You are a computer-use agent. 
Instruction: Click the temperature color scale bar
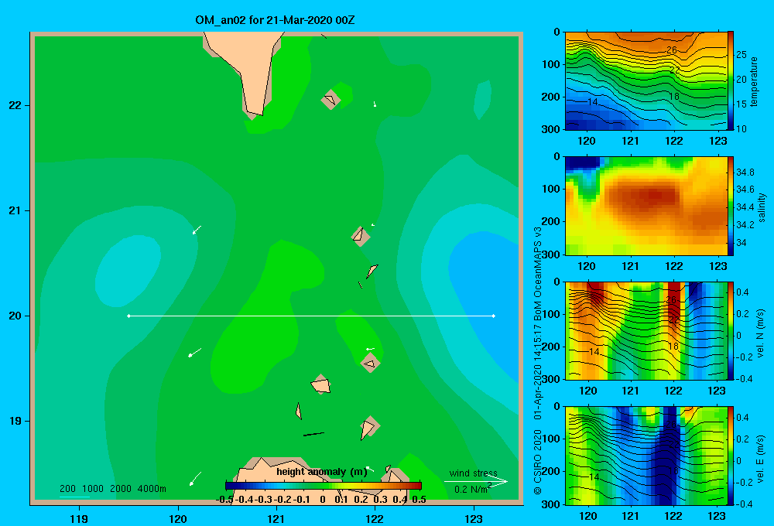pyautogui.click(x=731, y=80)
